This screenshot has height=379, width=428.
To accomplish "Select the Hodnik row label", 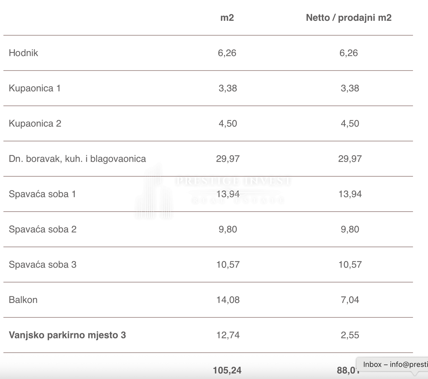I will point(24,53).
